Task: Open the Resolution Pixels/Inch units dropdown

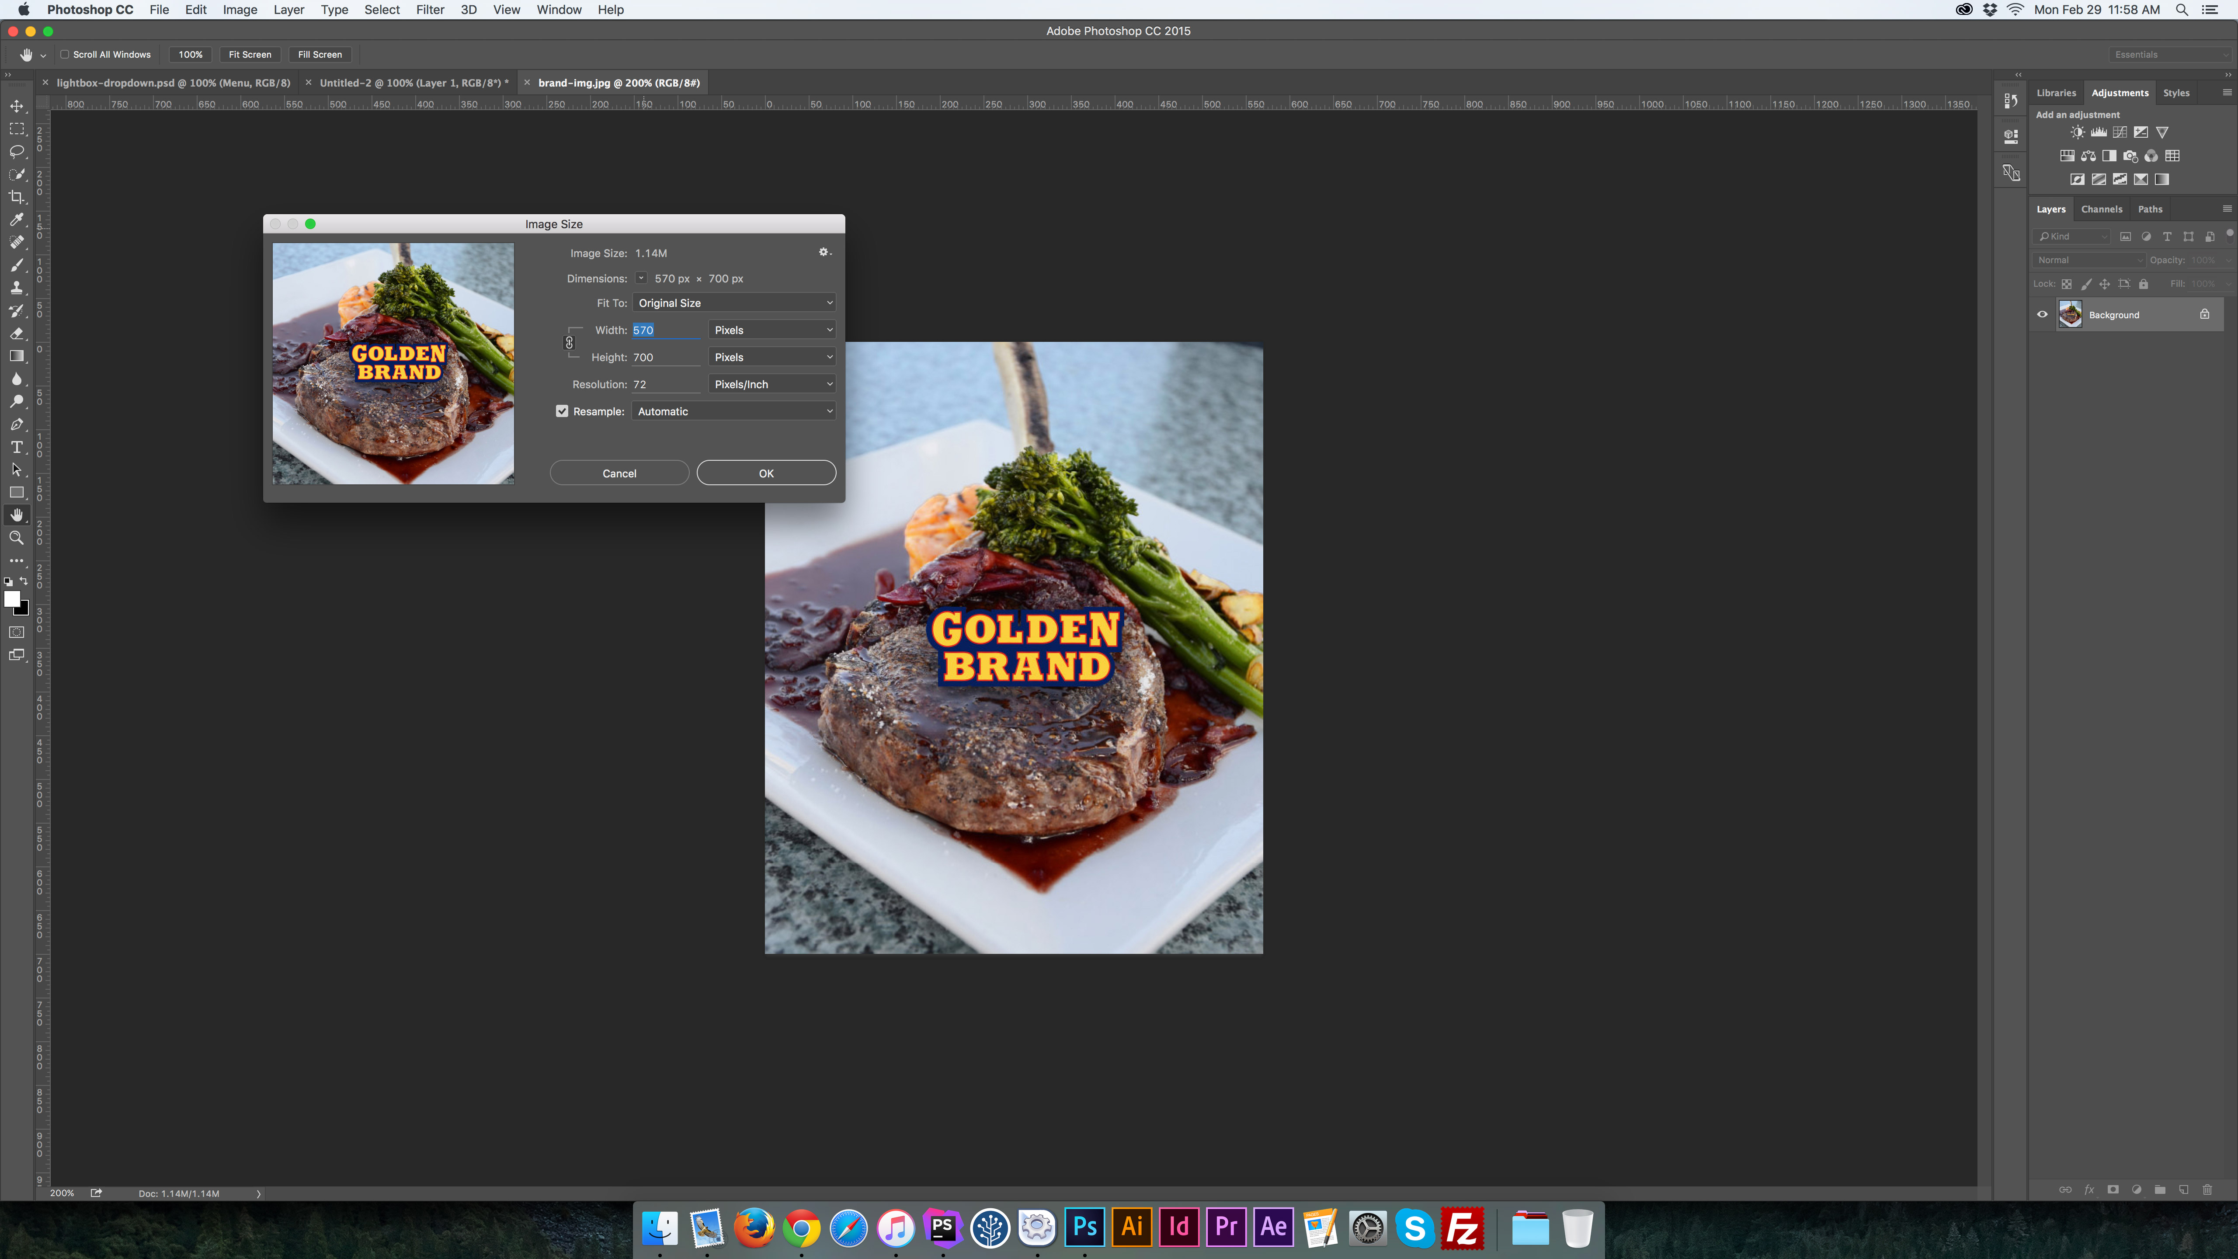Action: tap(771, 384)
